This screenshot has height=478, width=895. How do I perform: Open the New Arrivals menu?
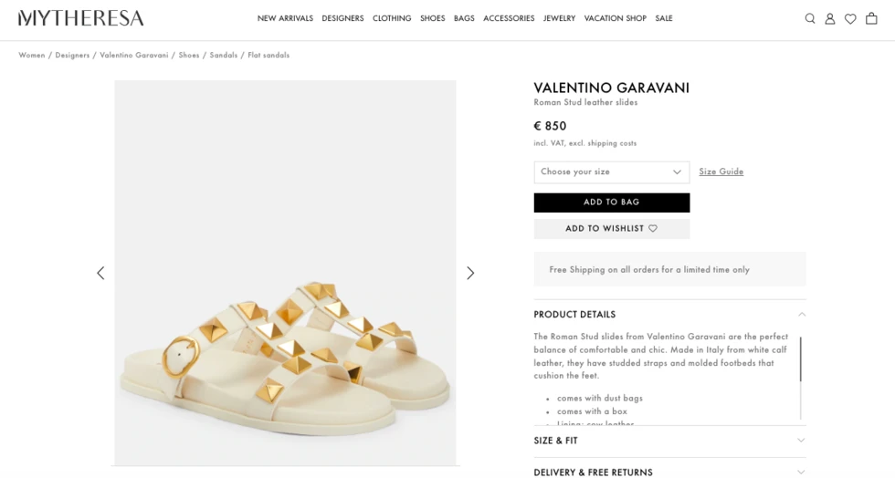[x=285, y=18]
